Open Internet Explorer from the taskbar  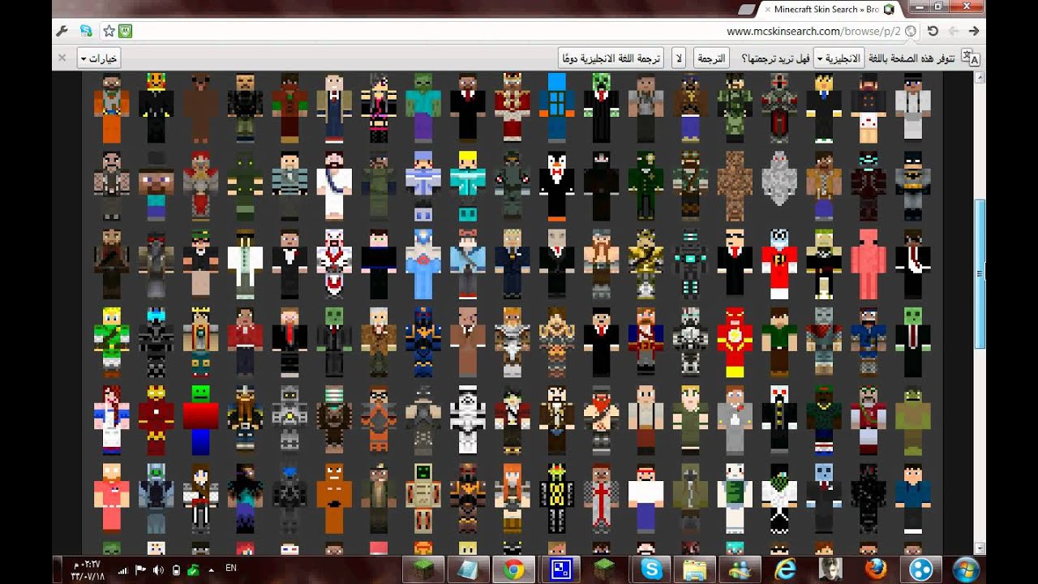785,569
